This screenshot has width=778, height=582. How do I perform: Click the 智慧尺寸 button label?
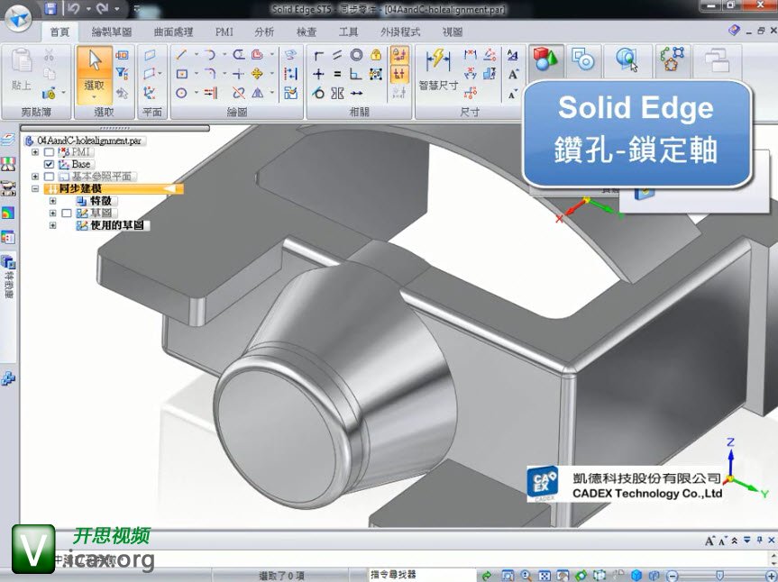pos(438,86)
